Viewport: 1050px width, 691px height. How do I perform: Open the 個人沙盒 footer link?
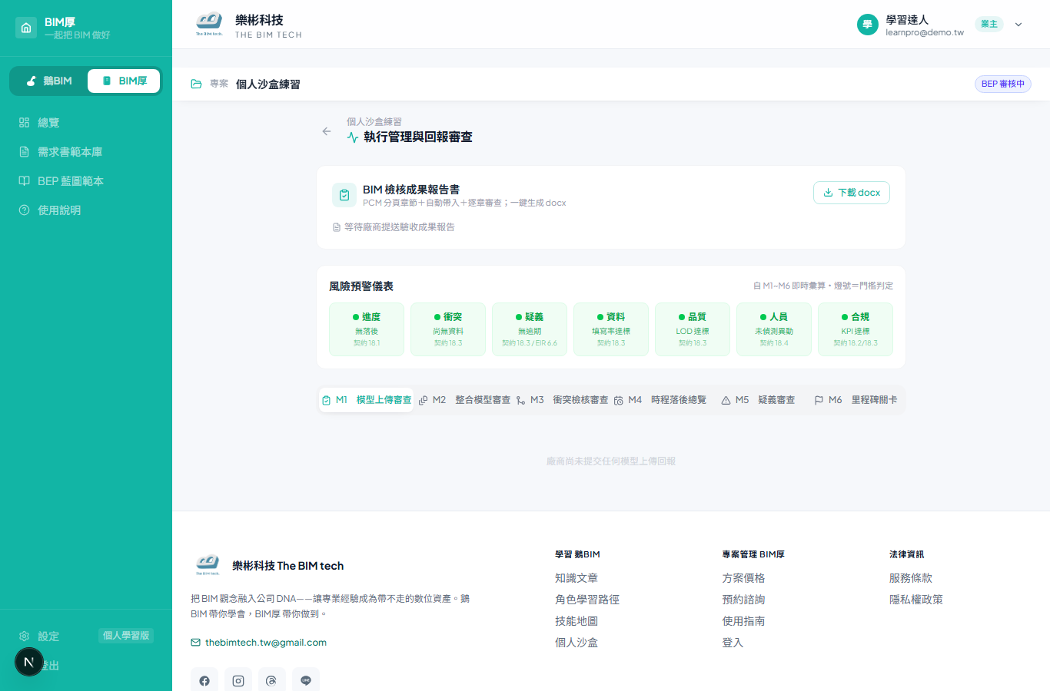tap(577, 643)
